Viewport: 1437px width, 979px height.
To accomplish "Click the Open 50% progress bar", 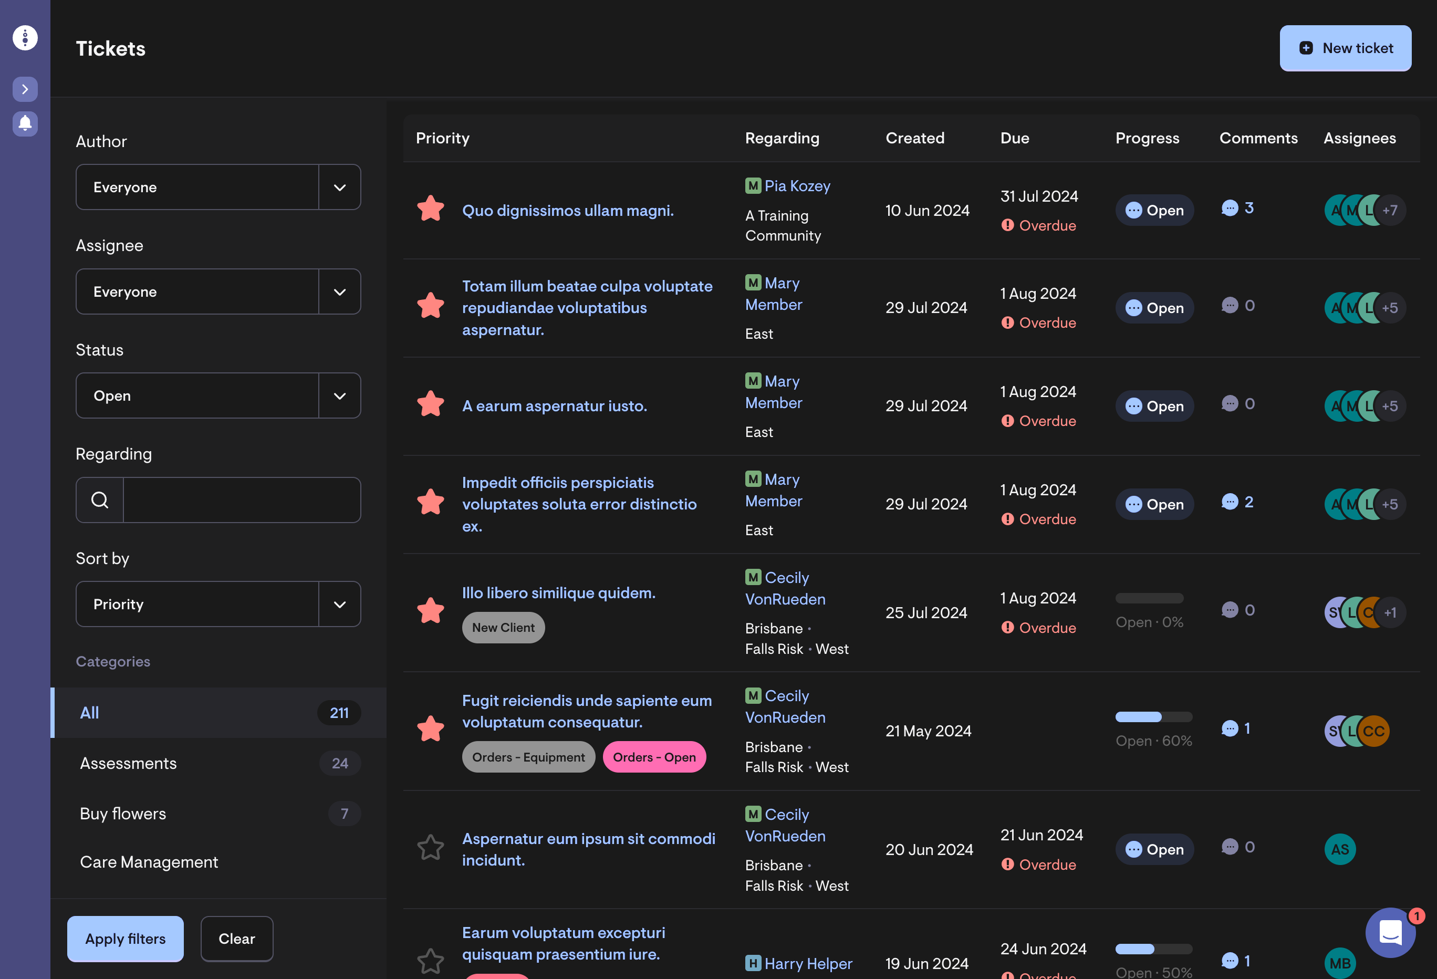I will [1154, 949].
